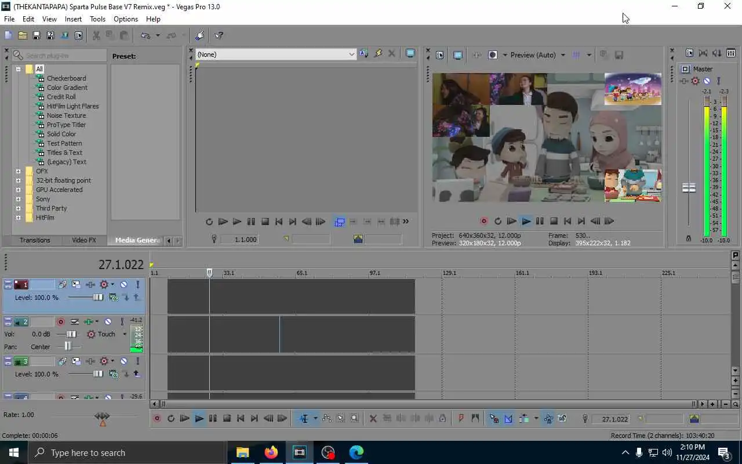Click the Master volume fader
Screen dimensions: 742x464
point(689,188)
